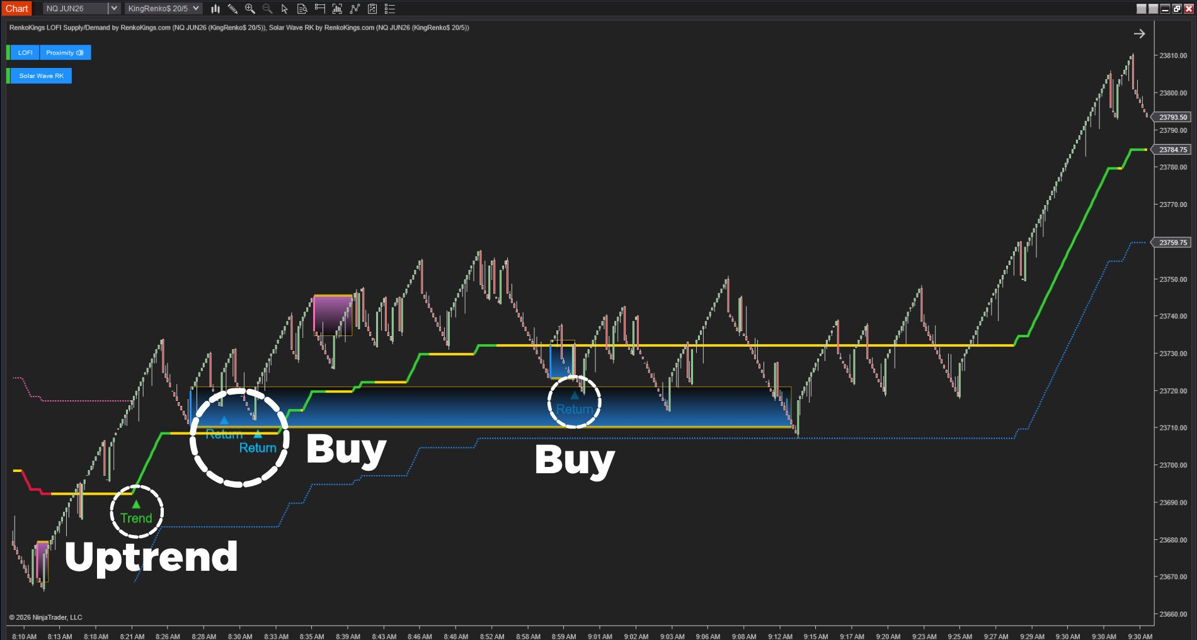Screen dimensions: 1197x640
Task: Toggle Proximity sound alert button
Action: pyautogui.click(x=65, y=53)
